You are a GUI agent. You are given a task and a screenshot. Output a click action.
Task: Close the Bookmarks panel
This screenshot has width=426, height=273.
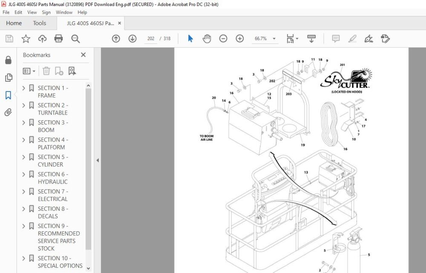coord(83,55)
